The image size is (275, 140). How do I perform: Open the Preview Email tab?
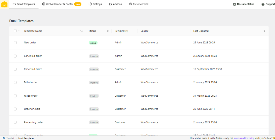(139, 4)
